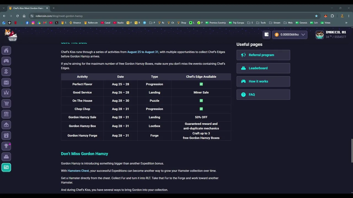The image size is (353, 198).
Task: Open the tab search dropdown arrow
Action: click(4, 8)
